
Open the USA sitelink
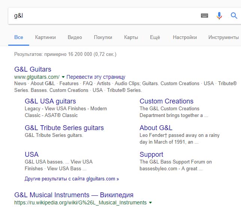point(32,154)
